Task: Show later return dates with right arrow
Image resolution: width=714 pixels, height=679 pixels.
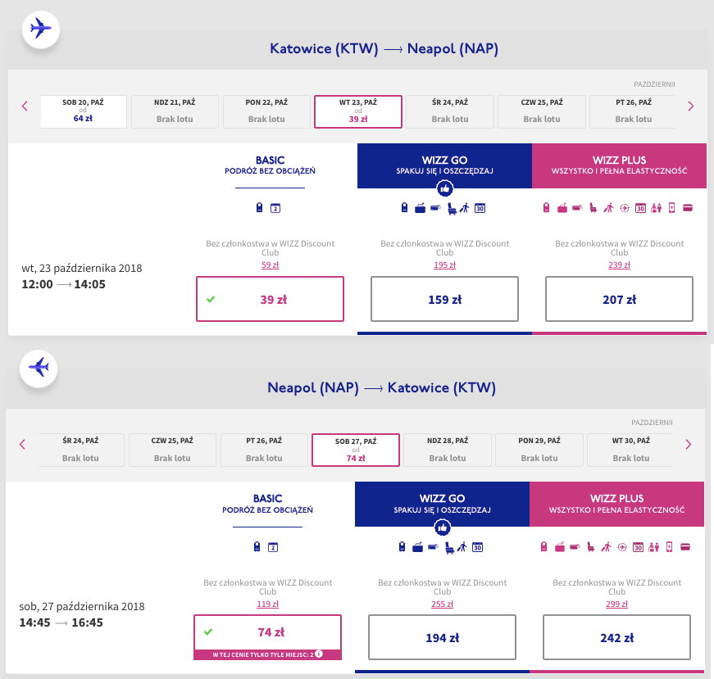Action: (687, 445)
